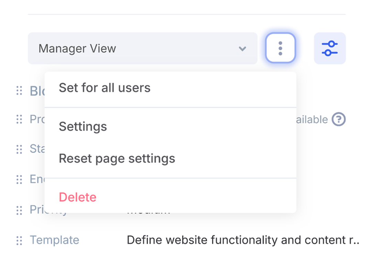The height and width of the screenshot is (262, 371).
Task: Click the chevron arrow in view selector
Action: coord(242,49)
